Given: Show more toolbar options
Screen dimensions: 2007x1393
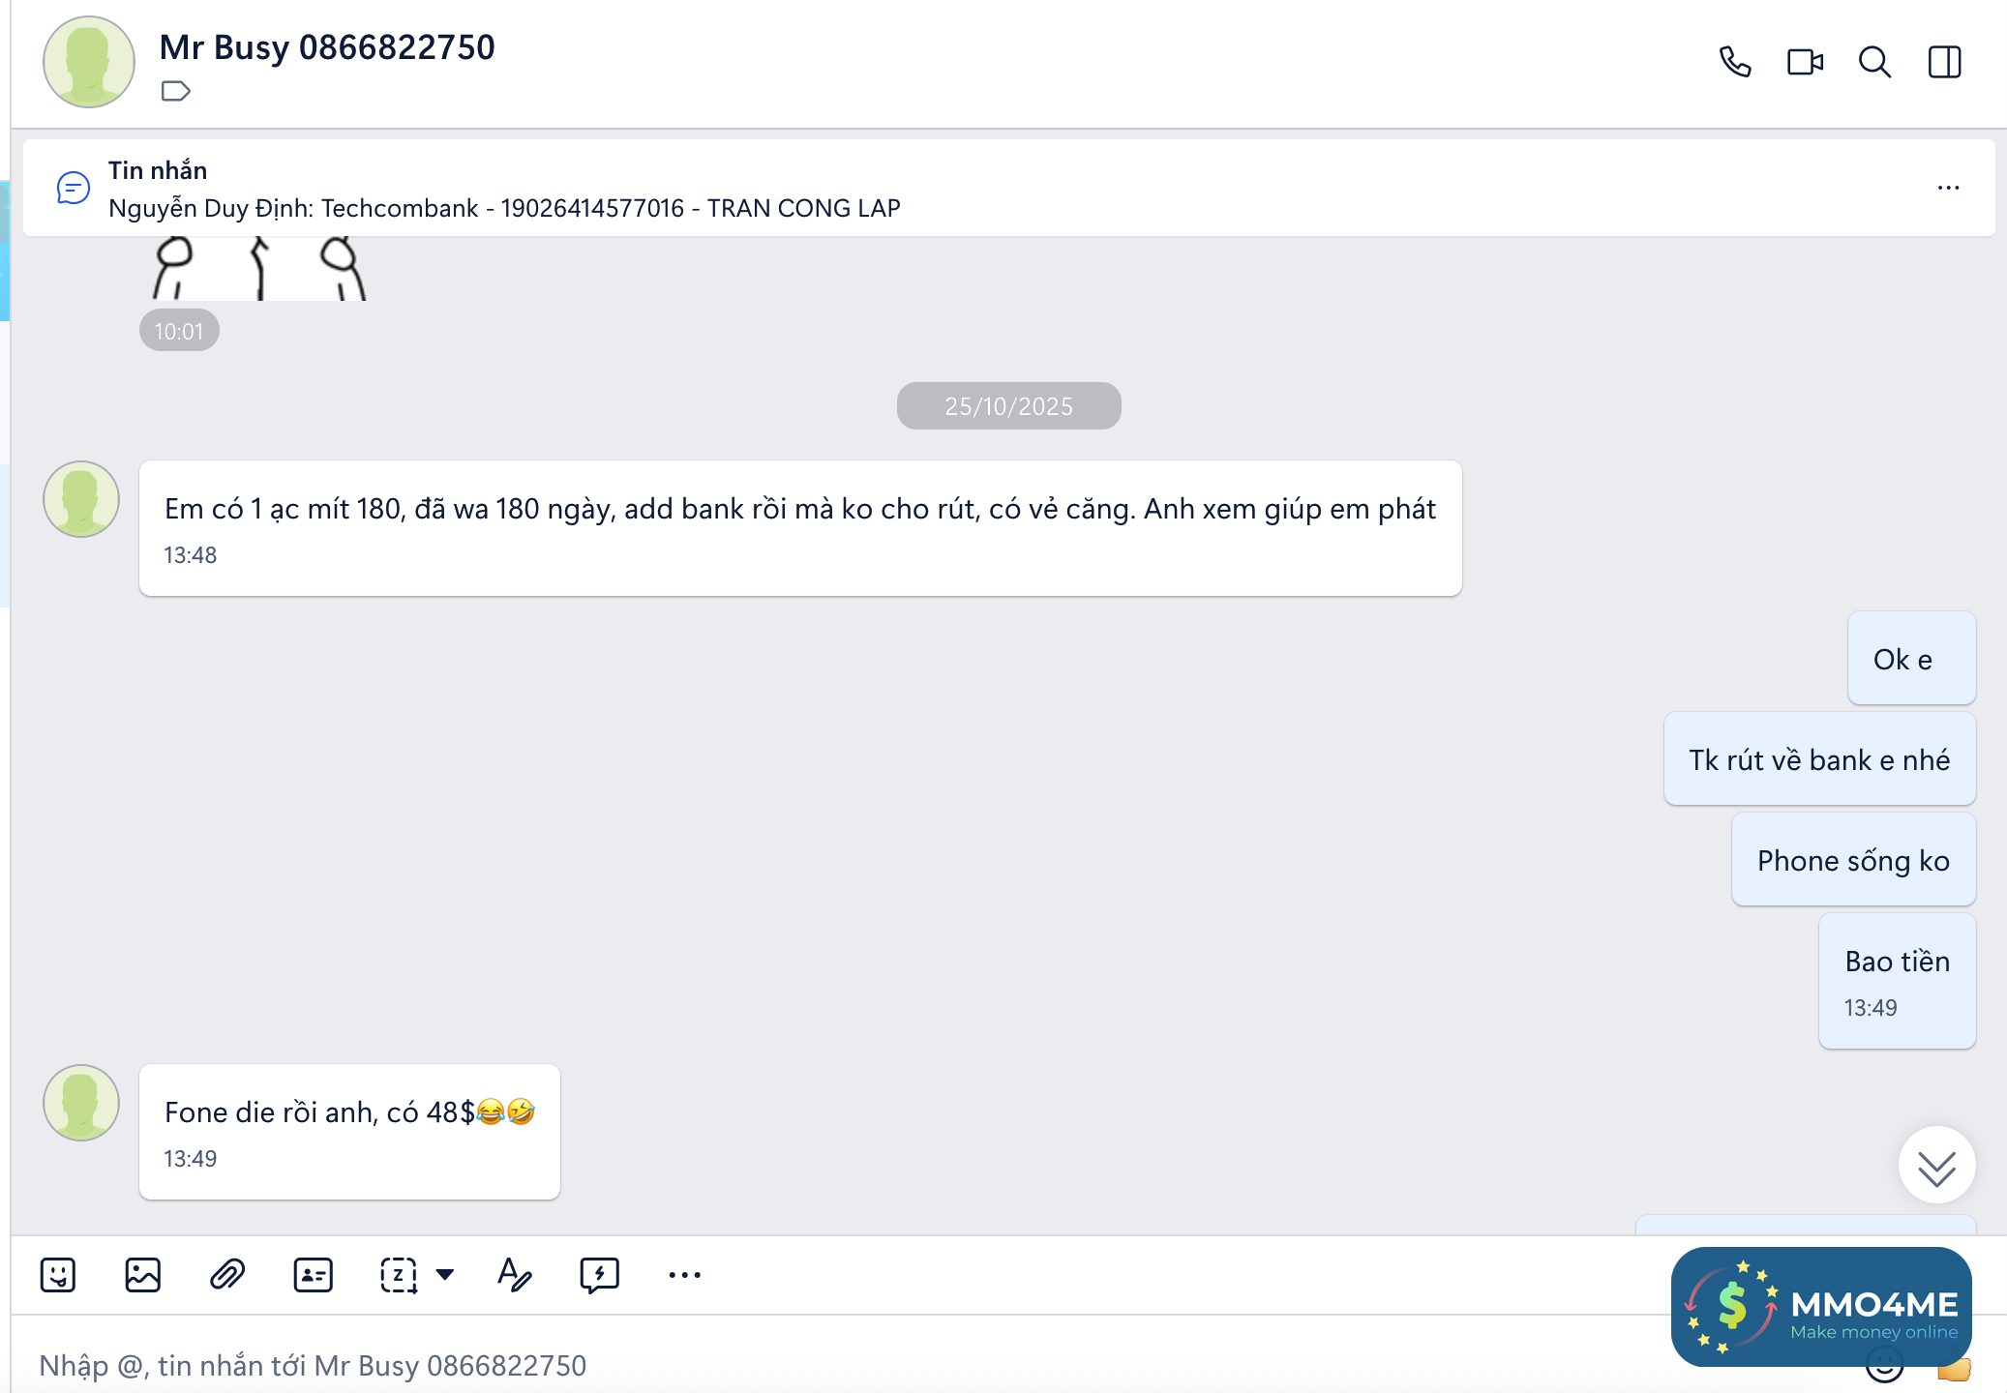Looking at the screenshot, I should (x=684, y=1275).
